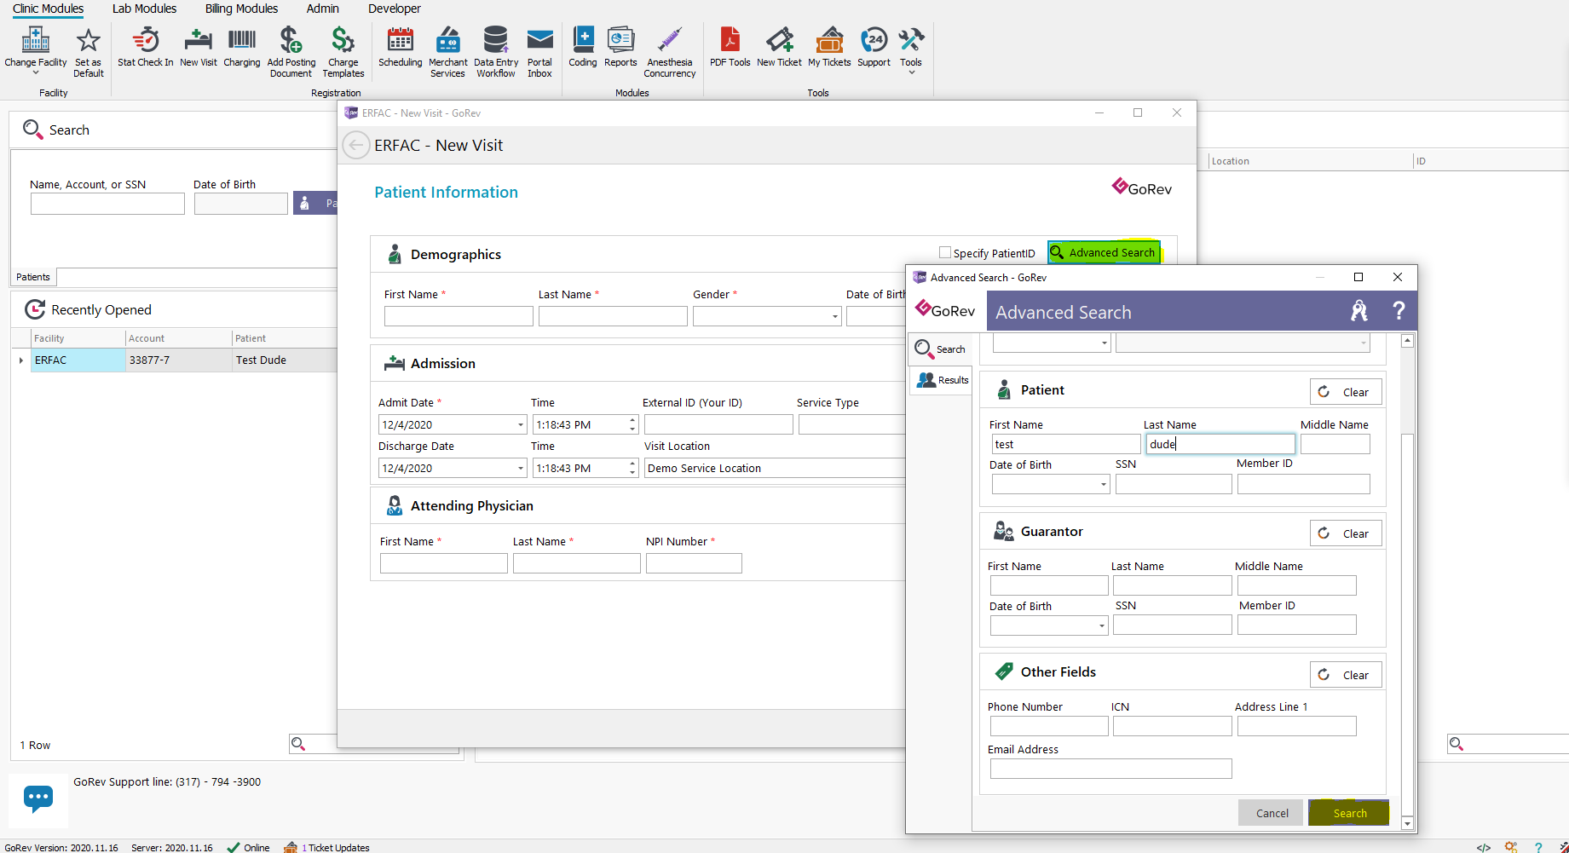Open the support chat bubble icon
The width and height of the screenshot is (1569, 853).
point(38,799)
